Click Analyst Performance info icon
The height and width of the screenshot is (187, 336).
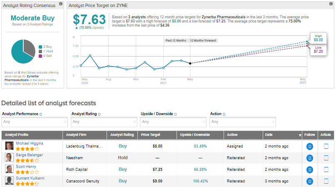click(x=41, y=114)
